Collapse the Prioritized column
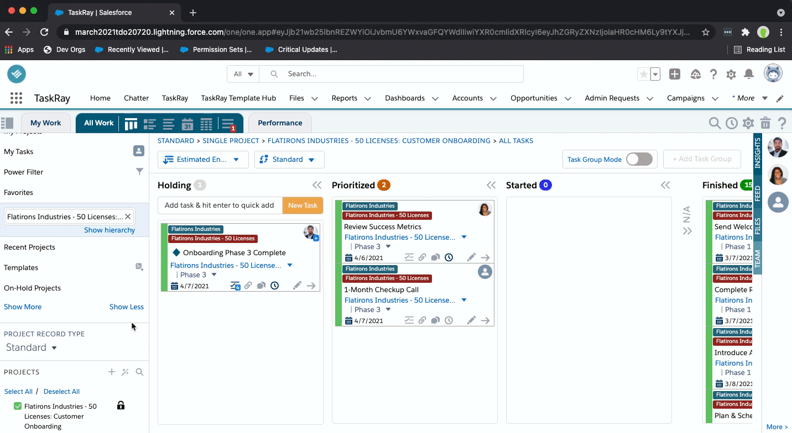The image size is (792, 433). coord(491,186)
